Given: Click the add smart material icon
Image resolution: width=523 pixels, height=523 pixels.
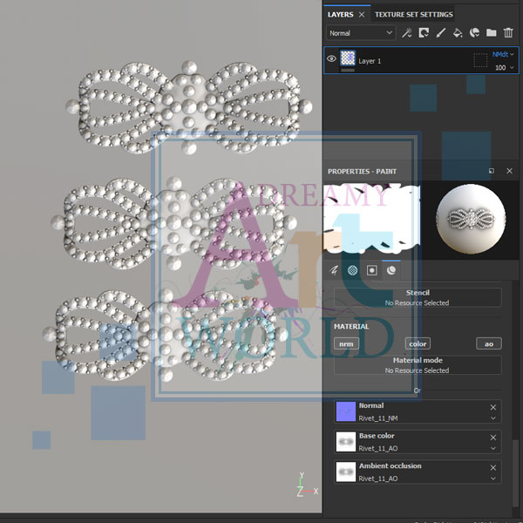Looking at the screenshot, I should coord(475,33).
